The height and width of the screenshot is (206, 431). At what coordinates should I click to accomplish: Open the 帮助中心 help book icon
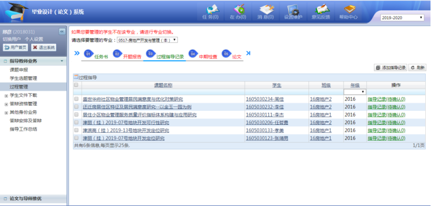coord(348,9)
